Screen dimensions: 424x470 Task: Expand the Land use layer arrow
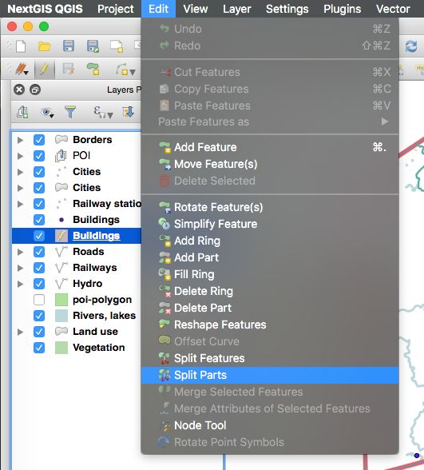(20, 332)
